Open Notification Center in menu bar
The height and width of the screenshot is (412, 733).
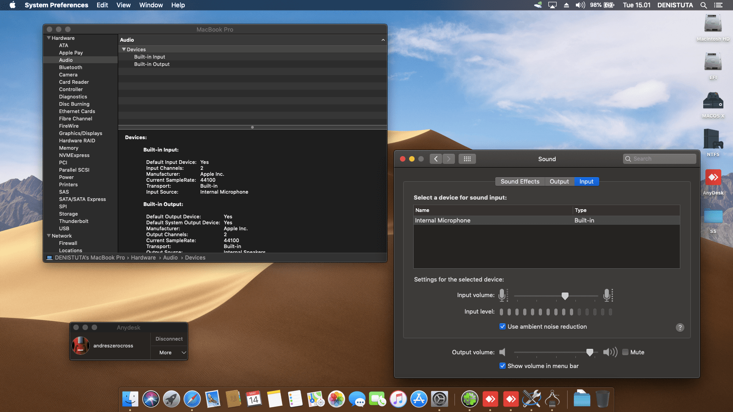point(718,5)
